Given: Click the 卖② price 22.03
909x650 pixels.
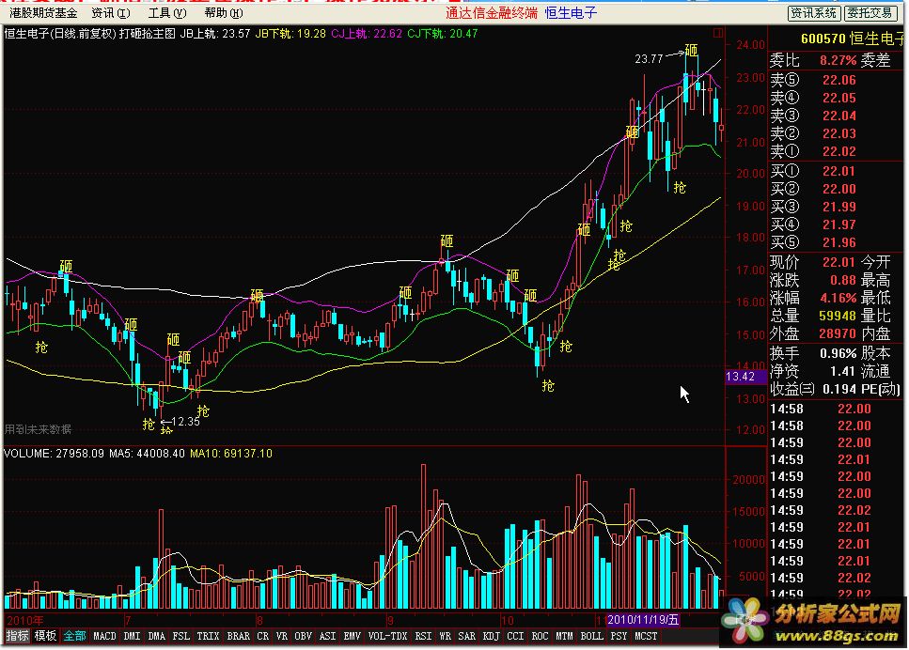Looking at the screenshot, I should (838, 133).
